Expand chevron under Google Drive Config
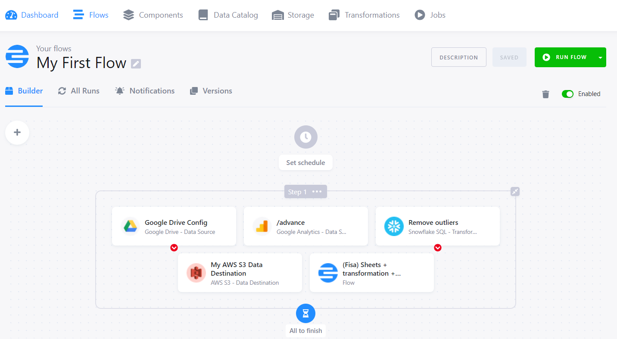The width and height of the screenshot is (617, 339). click(x=174, y=248)
